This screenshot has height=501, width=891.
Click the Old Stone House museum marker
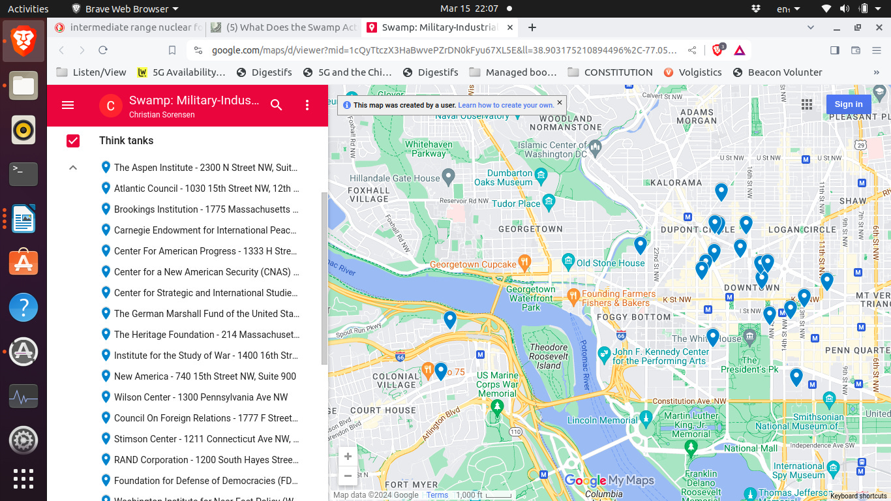(568, 262)
